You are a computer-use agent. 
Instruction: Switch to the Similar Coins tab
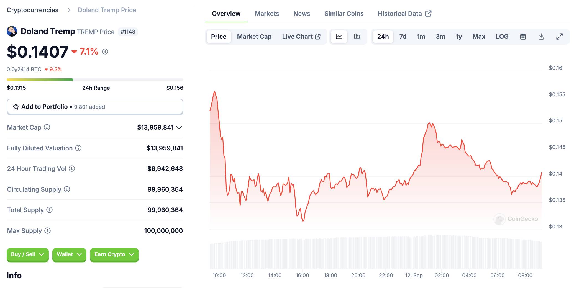344,14
